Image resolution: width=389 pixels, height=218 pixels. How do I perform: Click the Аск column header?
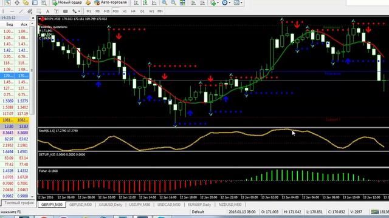click(x=24, y=24)
